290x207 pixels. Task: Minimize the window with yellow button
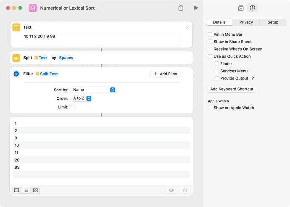click(14, 8)
